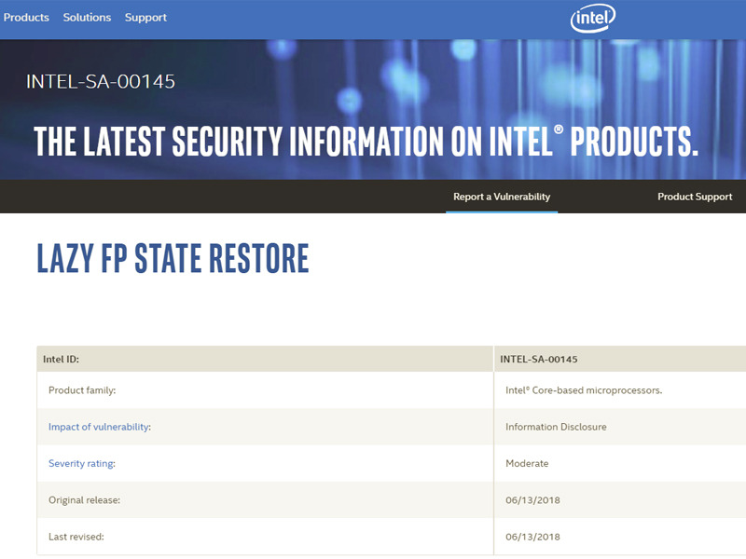The width and height of the screenshot is (746, 559).
Task: Click the Information Disclosure value
Action: [556, 427]
